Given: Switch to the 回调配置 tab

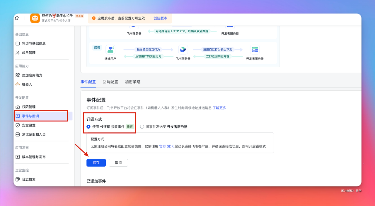Looking at the screenshot, I should click(x=110, y=82).
